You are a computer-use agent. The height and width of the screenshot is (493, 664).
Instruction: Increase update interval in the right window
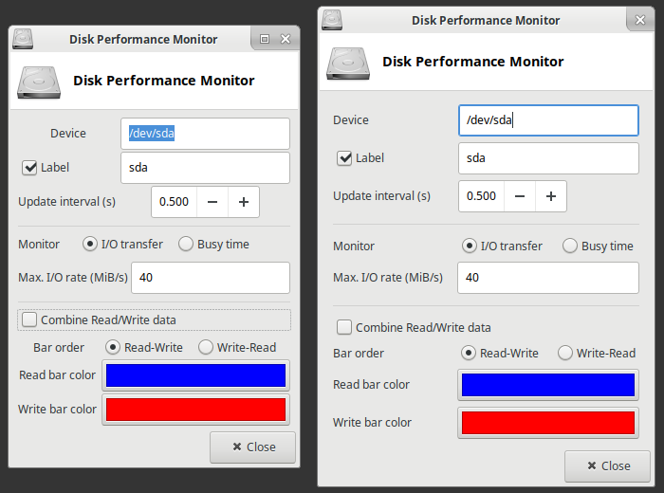click(551, 196)
